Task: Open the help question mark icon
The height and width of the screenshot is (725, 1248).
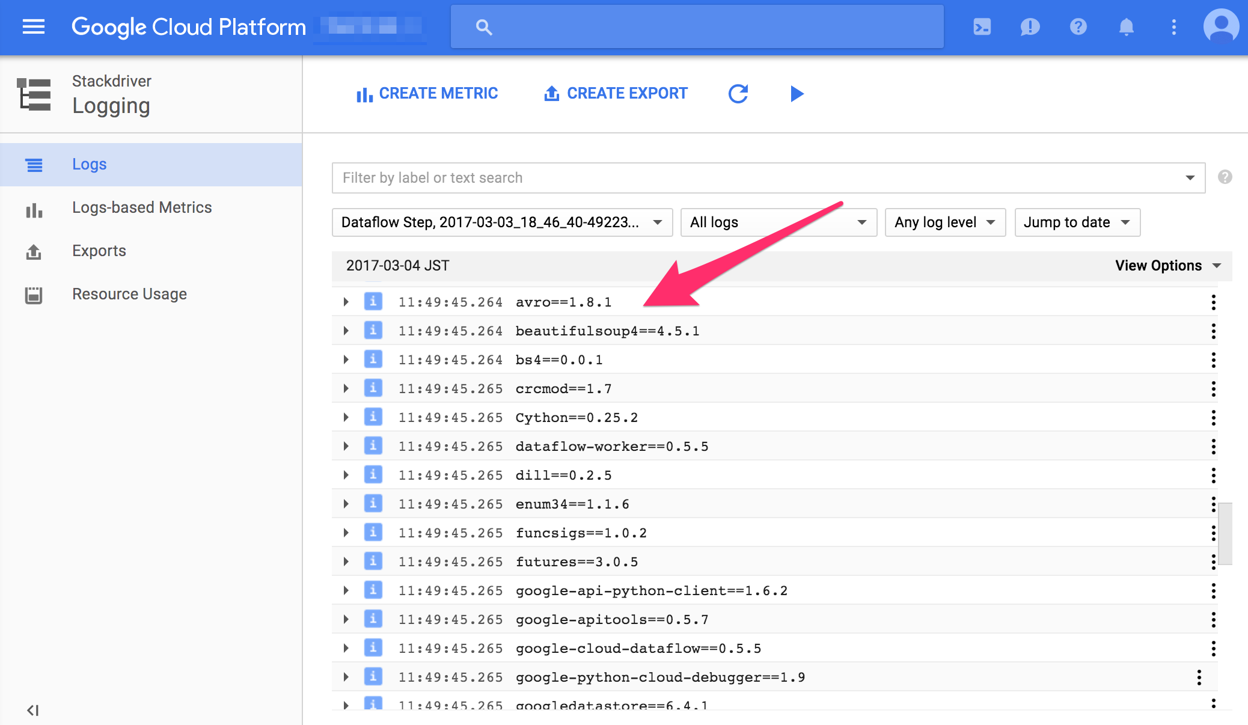Action: click(1078, 27)
